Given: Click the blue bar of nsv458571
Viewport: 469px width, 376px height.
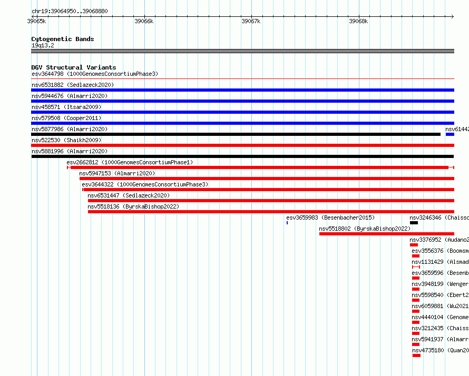Looking at the screenshot, I should pyautogui.click(x=242, y=112).
